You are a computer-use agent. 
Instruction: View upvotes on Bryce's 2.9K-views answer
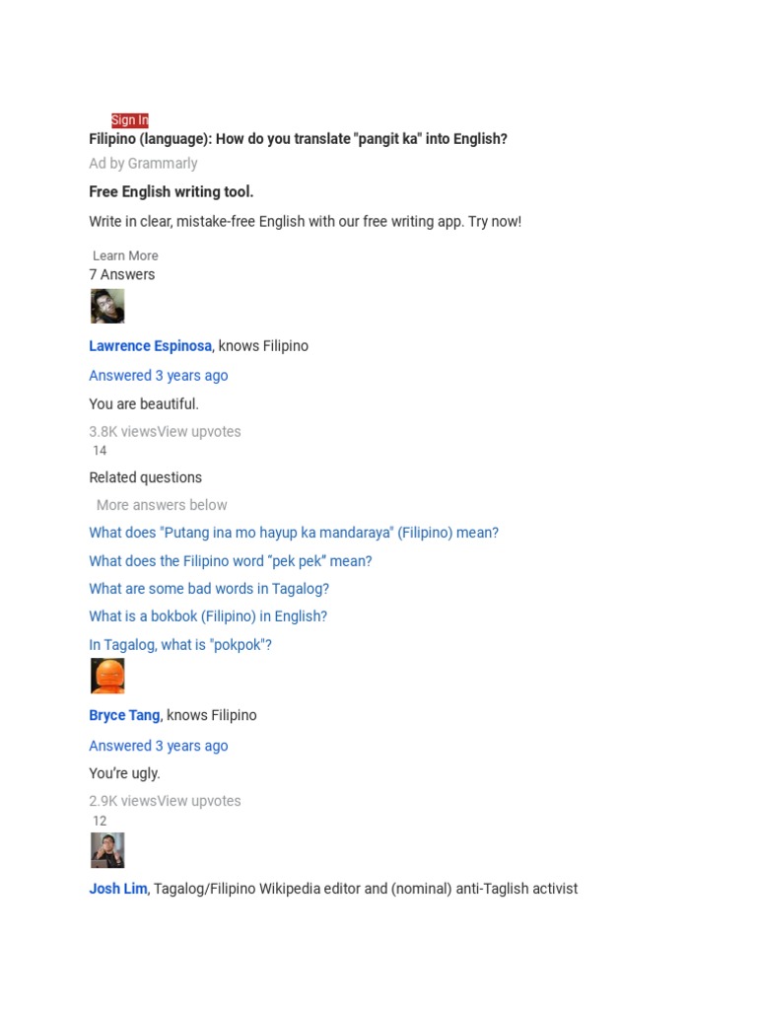[x=199, y=801]
